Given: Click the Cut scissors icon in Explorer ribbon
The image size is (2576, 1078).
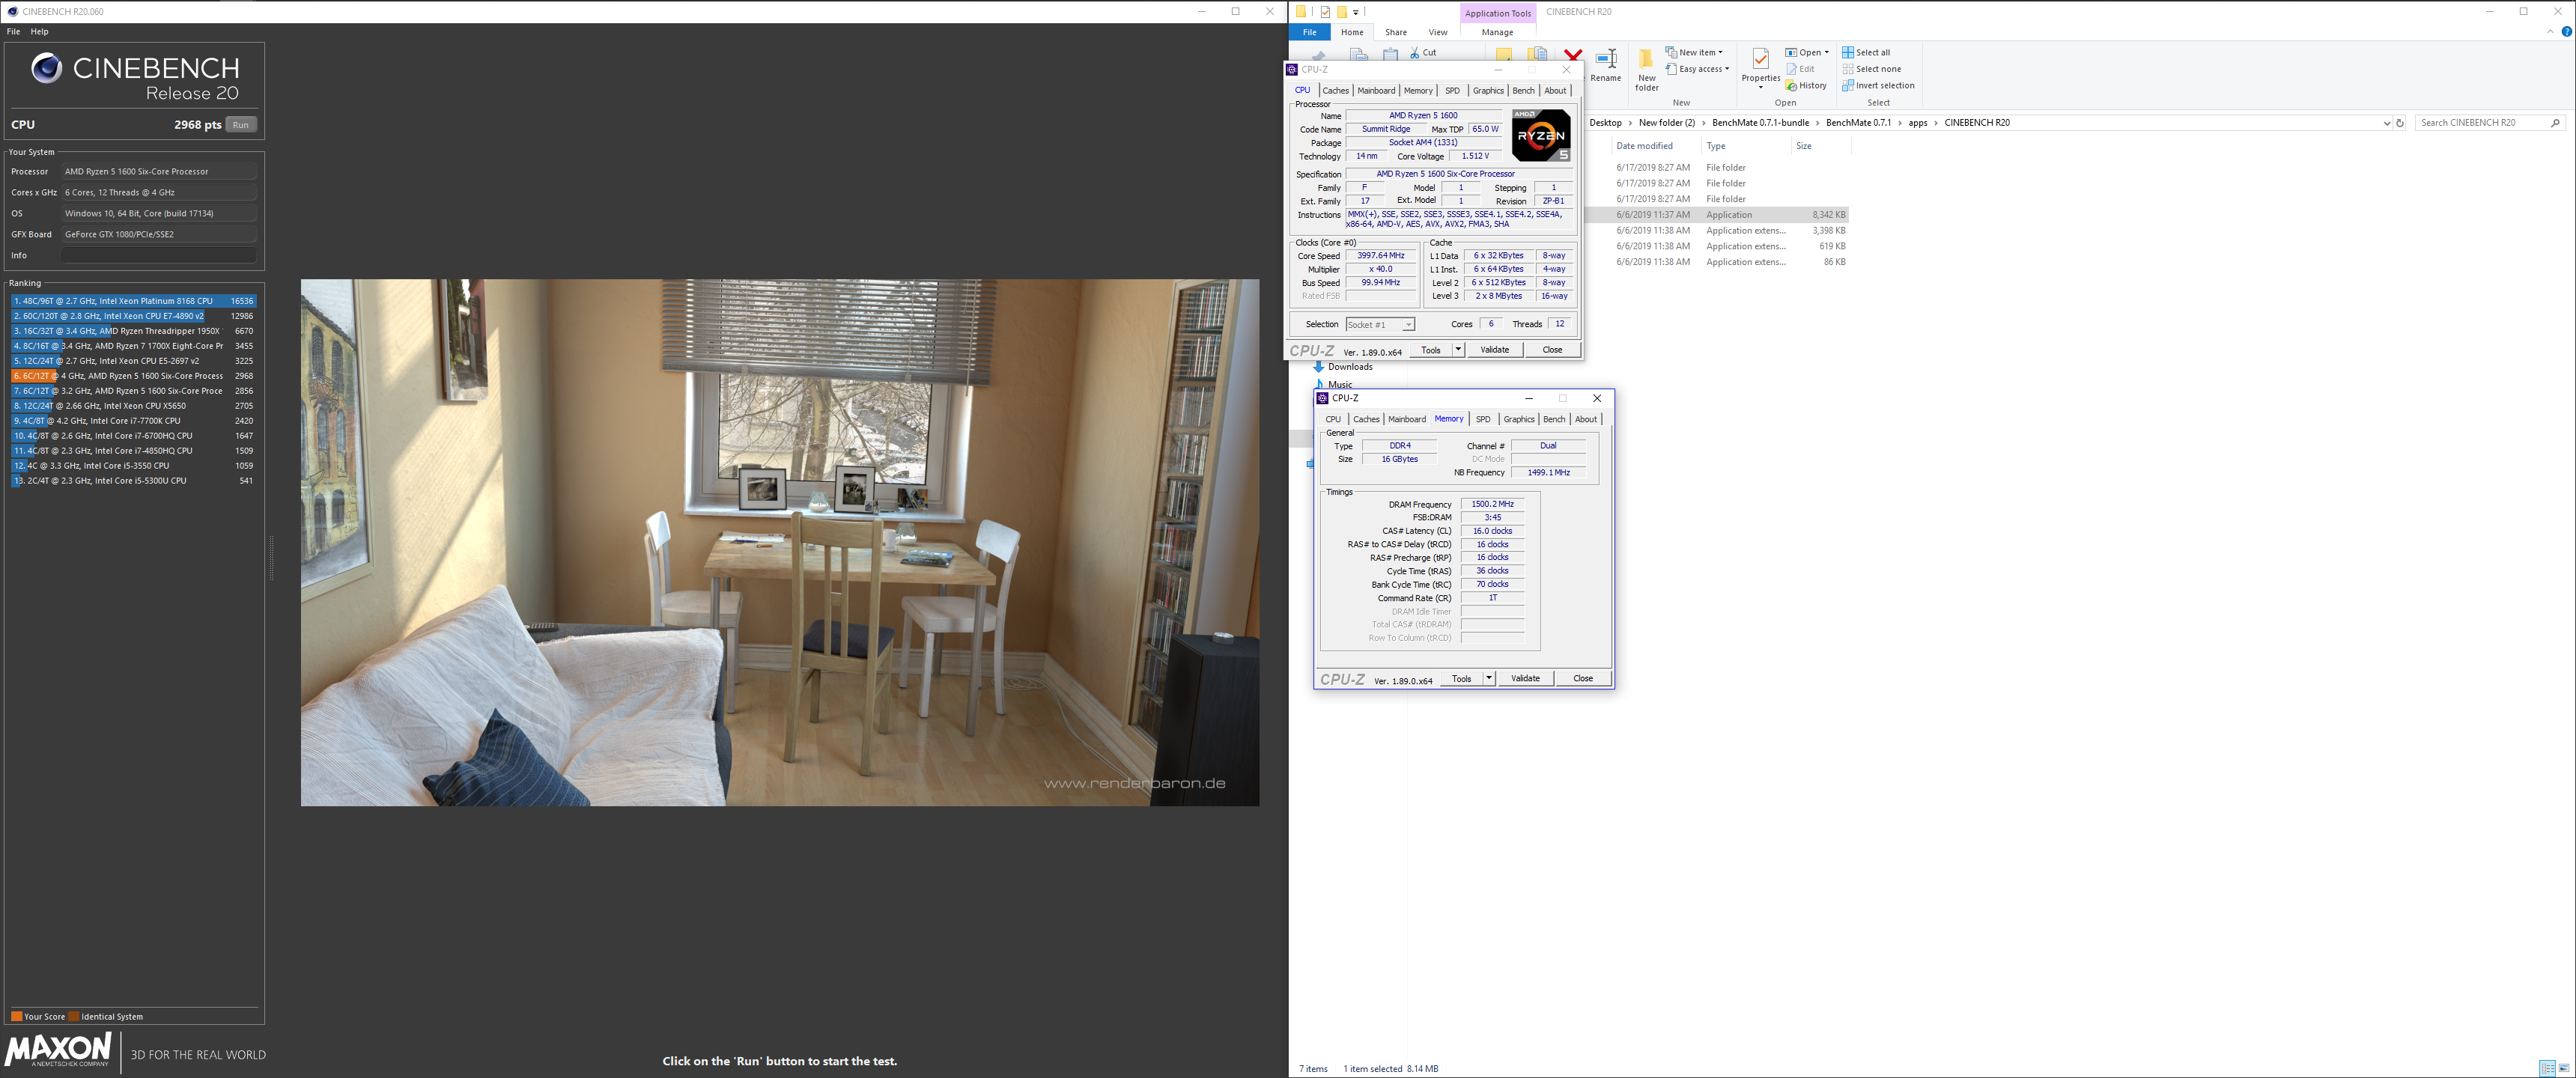Looking at the screenshot, I should [x=1415, y=53].
